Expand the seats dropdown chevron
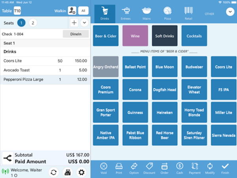 pyautogui.click(x=84, y=23)
